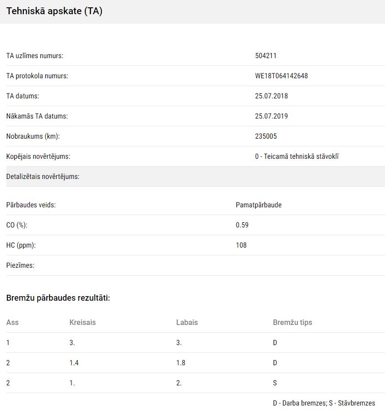The height and width of the screenshot is (411, 385).
Task: Click the legend 'D - Darba bremzes; S - Stāvbremzes'
Action: [324, 403]
